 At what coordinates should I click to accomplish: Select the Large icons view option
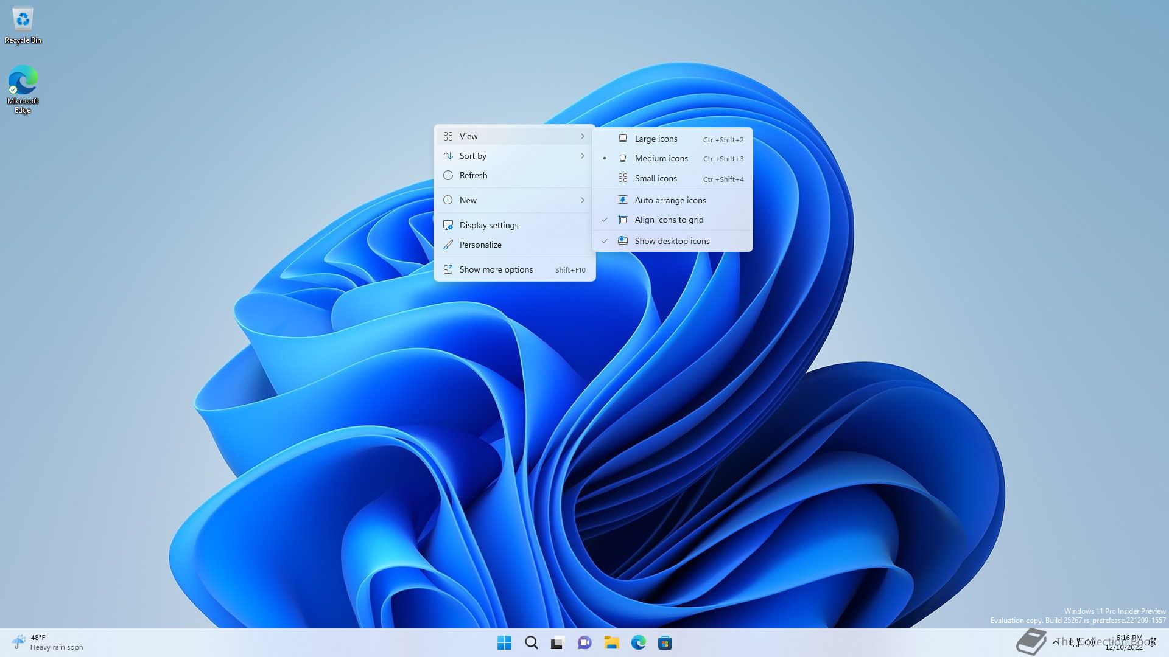pyautogui.click(x=656, y=139)
